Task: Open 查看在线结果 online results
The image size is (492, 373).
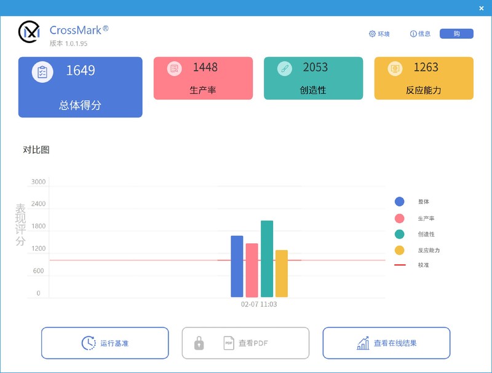Action: click(x=386, y=343)
